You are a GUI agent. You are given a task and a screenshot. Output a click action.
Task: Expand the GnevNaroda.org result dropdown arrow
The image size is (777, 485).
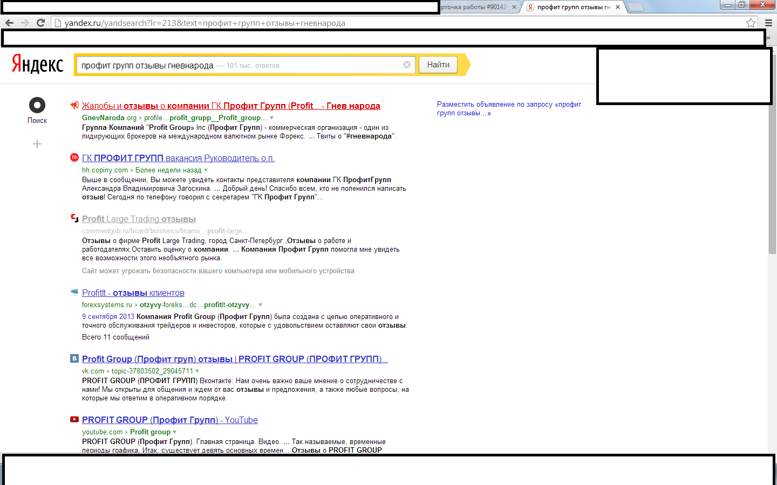[x=271, y=118]
